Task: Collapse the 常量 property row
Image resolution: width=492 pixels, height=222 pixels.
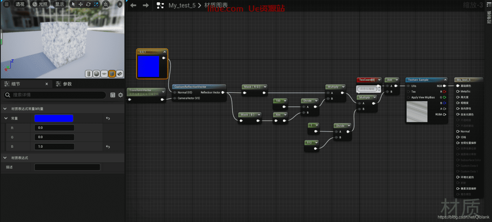Action: click(6, 119)
